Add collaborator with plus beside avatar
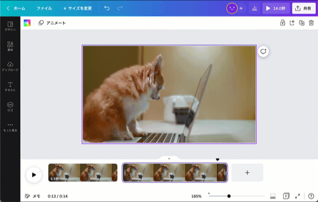 click(241, 8)
